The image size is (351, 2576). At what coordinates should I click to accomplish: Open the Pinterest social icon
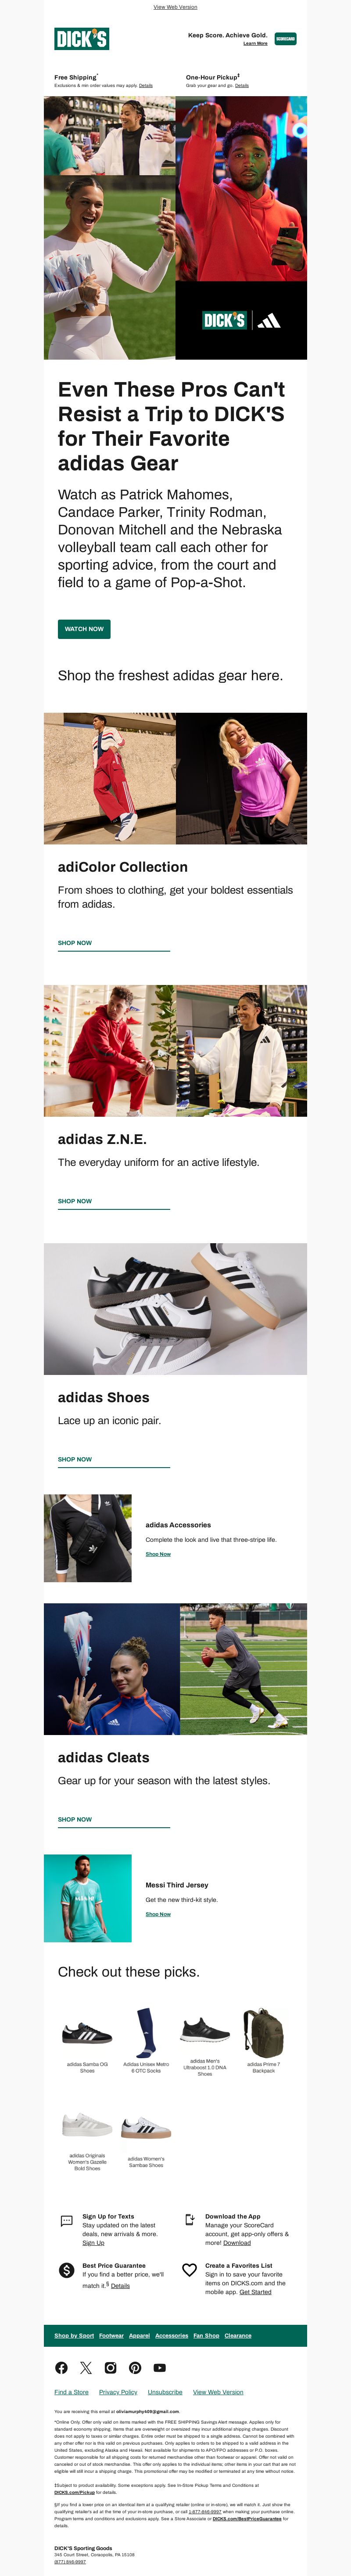pyautogui.click(x=135, y=2367)
